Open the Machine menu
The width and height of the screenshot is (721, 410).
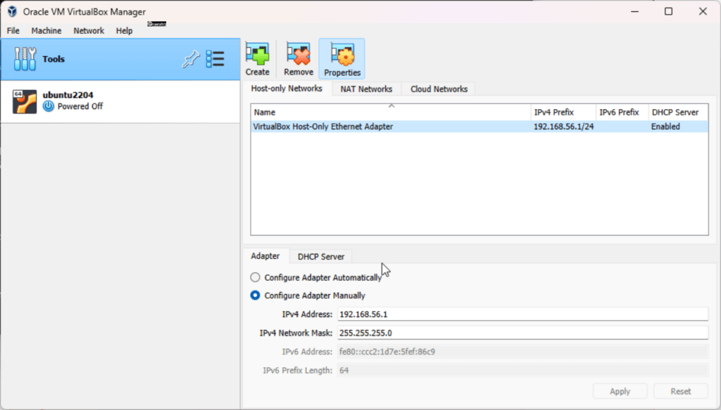[46, 31]
